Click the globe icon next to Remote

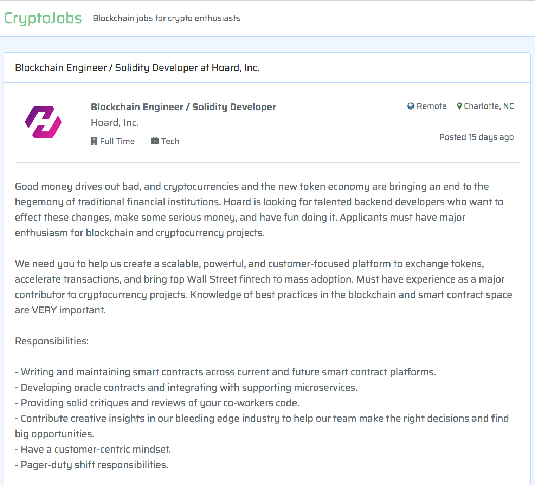pyautogui.click(x=411, y=106)
